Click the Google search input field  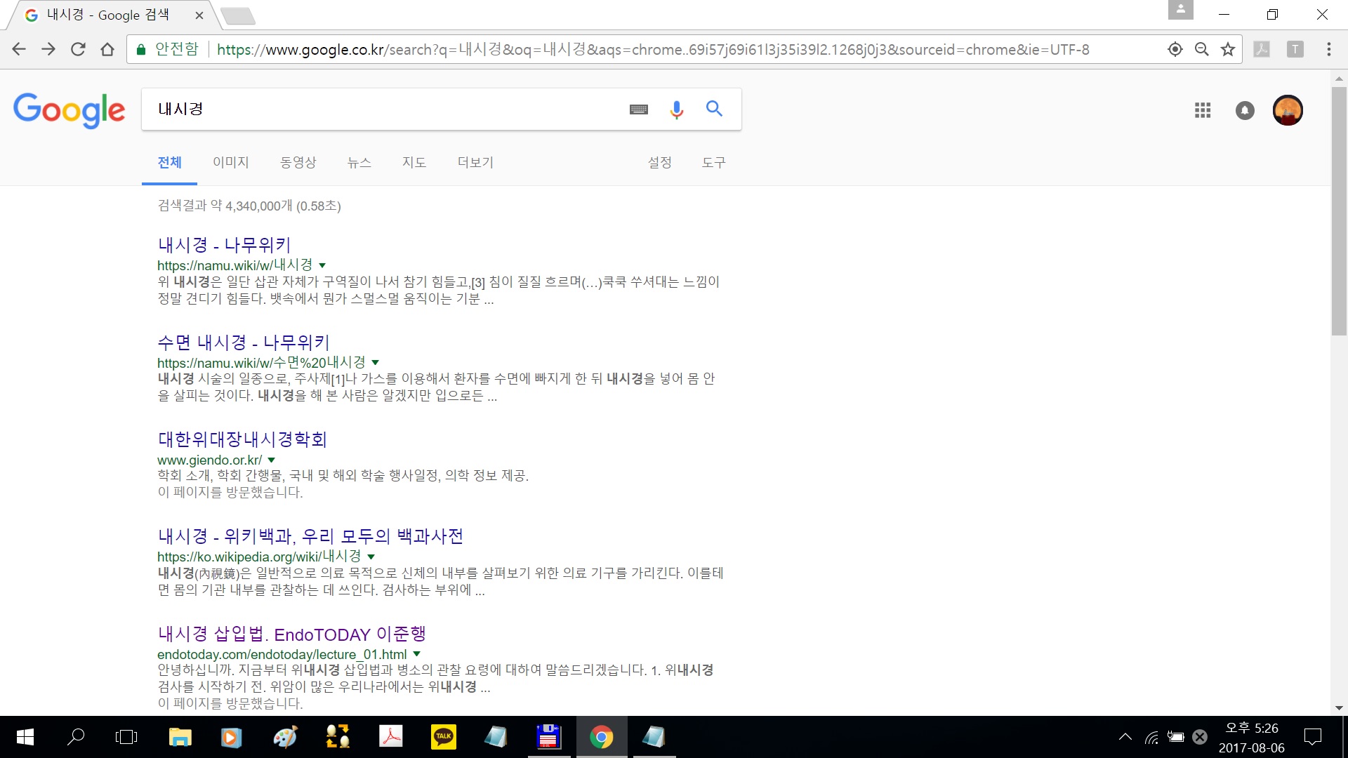[x=386, y=109]
